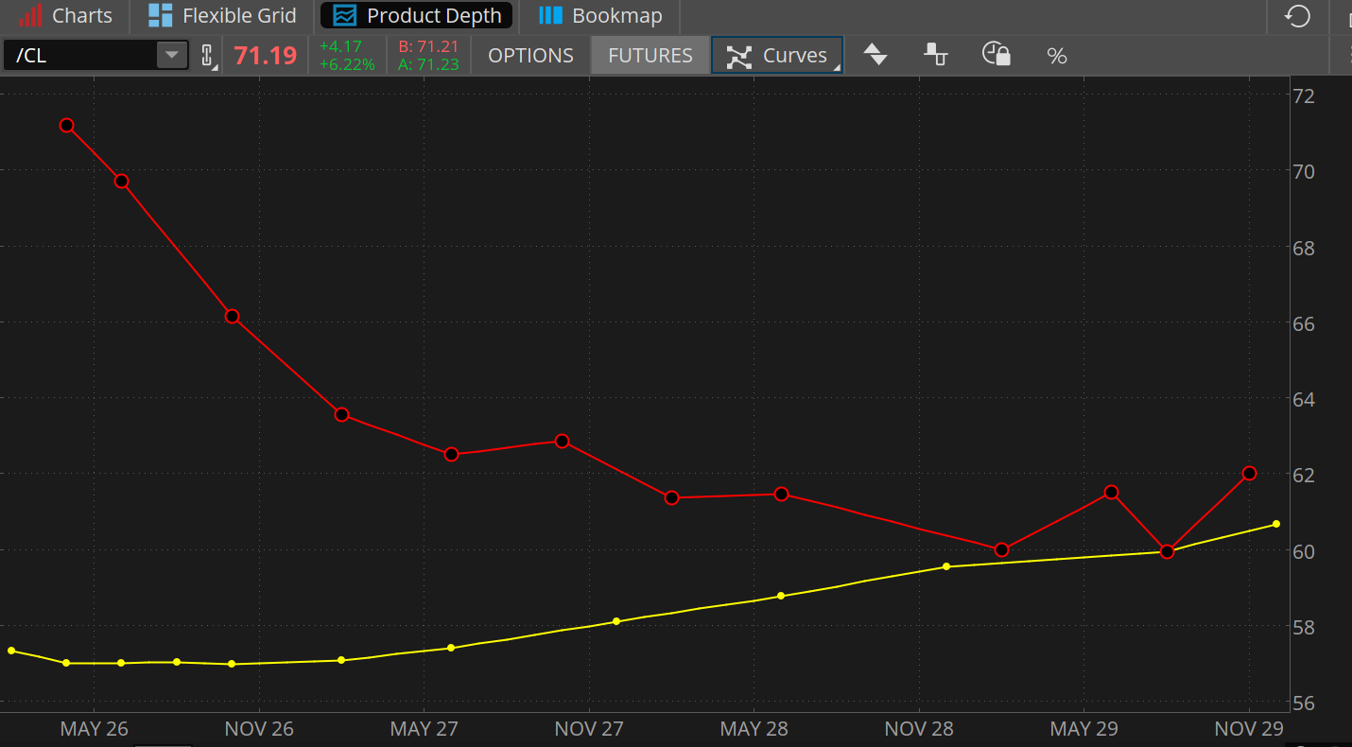1352x747 pixels.
Task: Click the symbol link chain icon
Action: [x=208, y=56]
